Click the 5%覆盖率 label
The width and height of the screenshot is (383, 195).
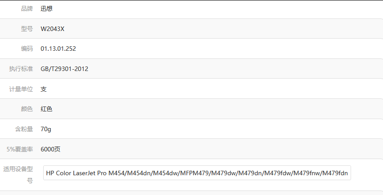pos(20,149)
